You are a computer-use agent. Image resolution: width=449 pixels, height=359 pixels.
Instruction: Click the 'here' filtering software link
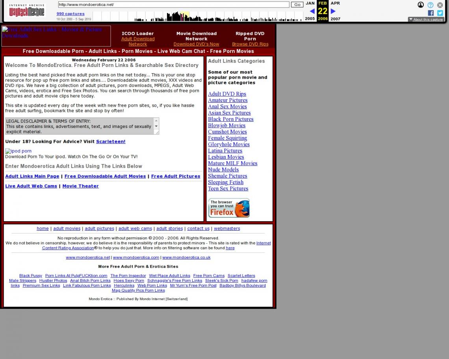click(230, 248)
